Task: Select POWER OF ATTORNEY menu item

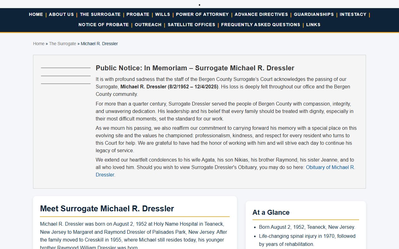Action: pos(202,14)
